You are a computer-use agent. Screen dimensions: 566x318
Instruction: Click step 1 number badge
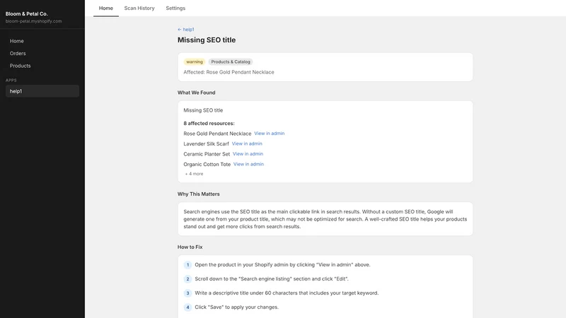[187, 264]
